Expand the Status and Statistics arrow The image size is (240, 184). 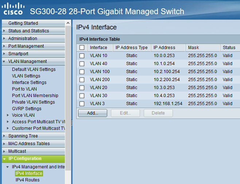click(x=4, y=31)
